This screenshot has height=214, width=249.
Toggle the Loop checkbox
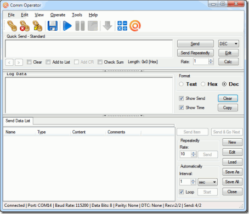[x=181, y=192]
